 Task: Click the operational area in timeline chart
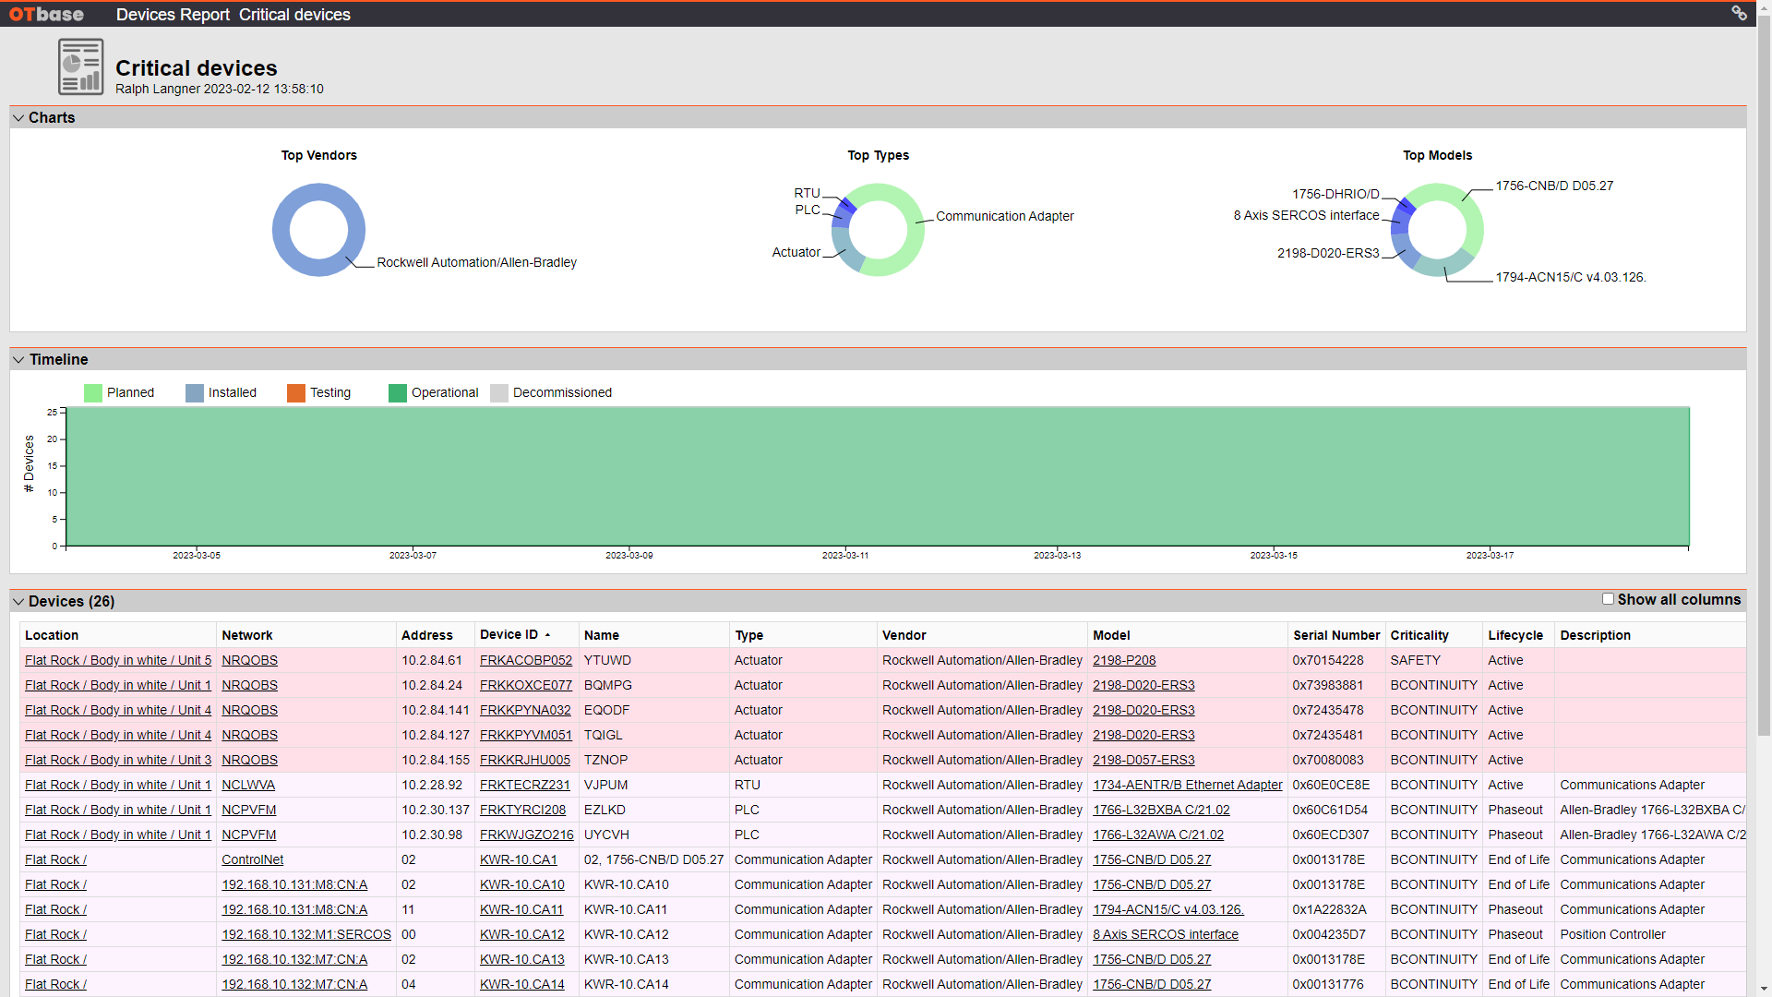pos(878,476)
